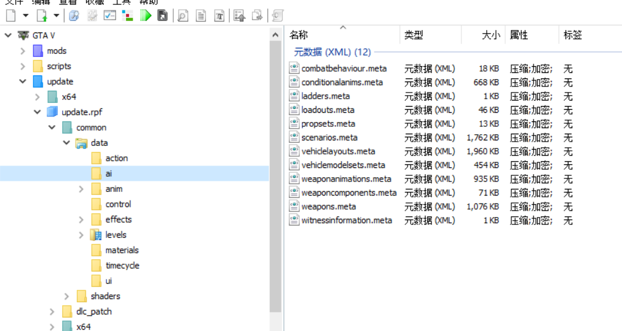The image size is (622, 331).
Task: Expand the scripts folder chevron
Action: click(23, 66)
